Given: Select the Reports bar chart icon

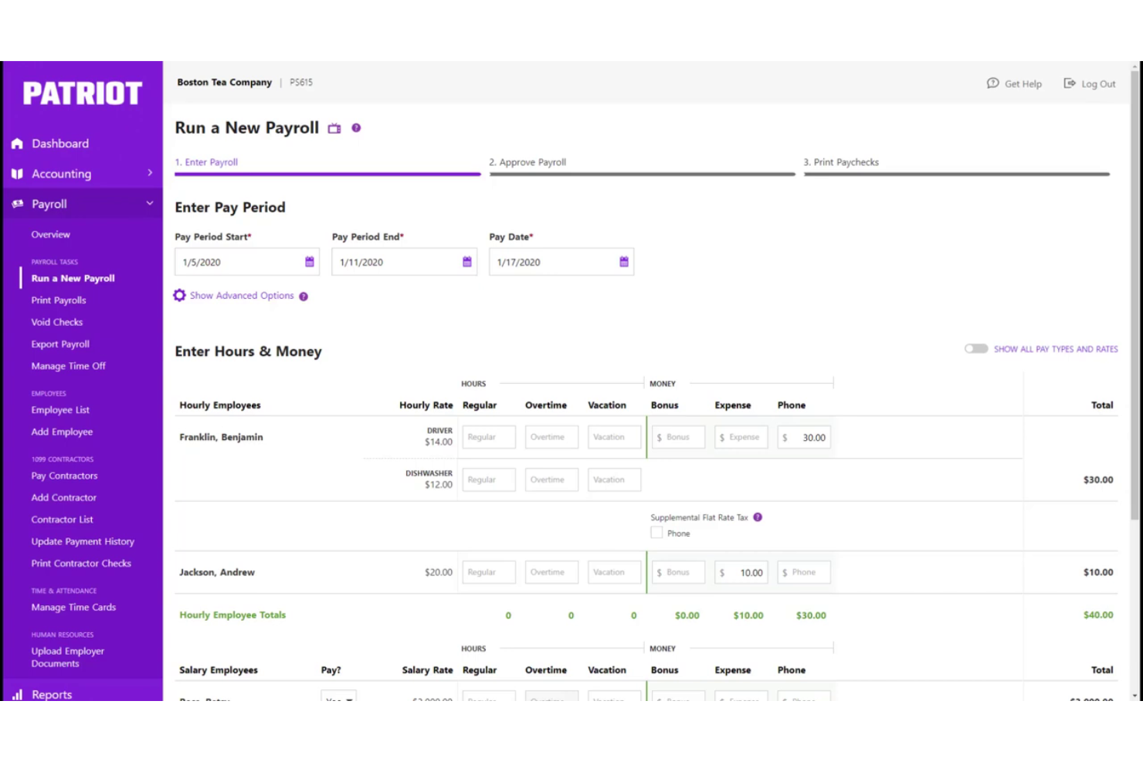Looking at the screenshot, I should (x=16, y=693).
